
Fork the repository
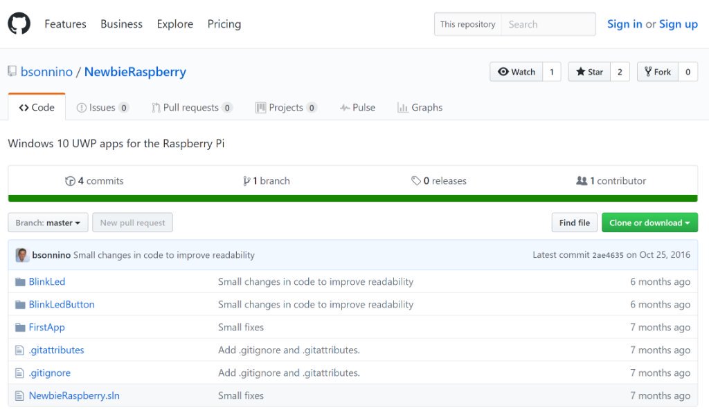[x=658, y=72]
